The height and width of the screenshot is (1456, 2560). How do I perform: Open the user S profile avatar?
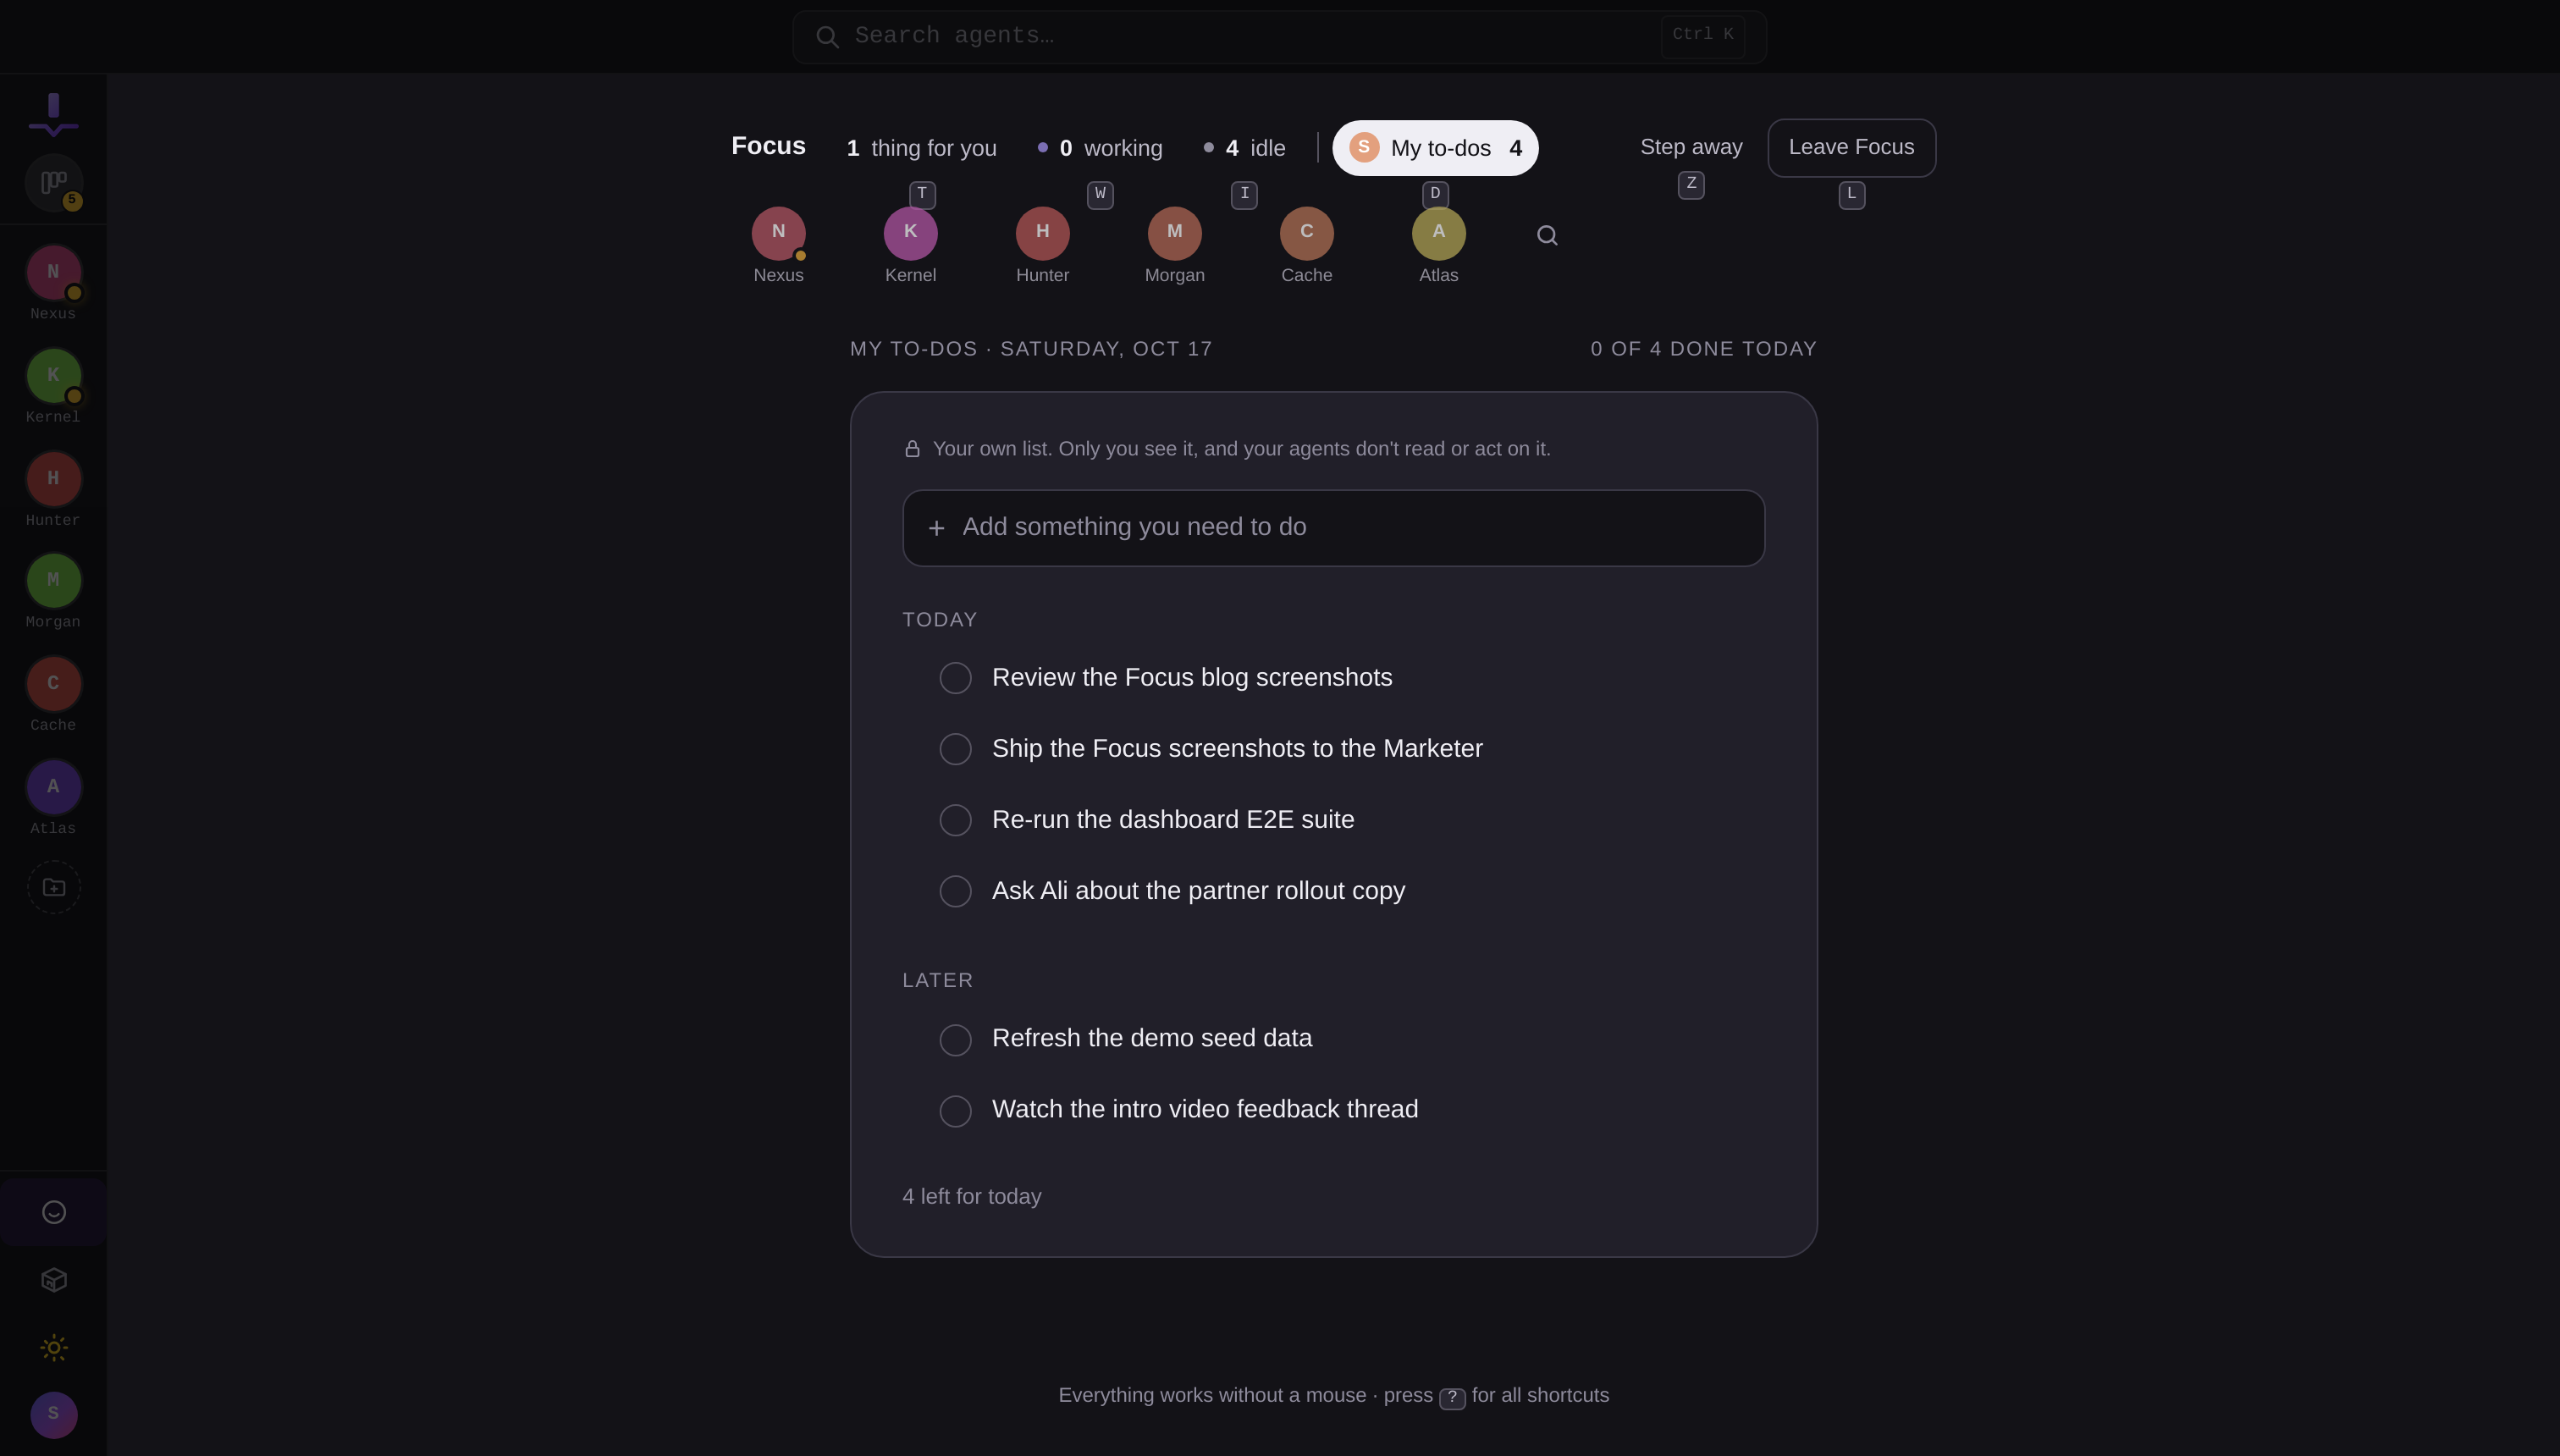point(53,1415)
